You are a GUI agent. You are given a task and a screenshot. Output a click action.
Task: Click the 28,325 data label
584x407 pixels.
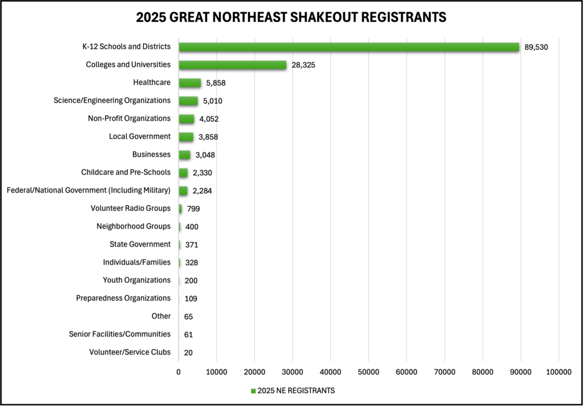click(303, 65)
